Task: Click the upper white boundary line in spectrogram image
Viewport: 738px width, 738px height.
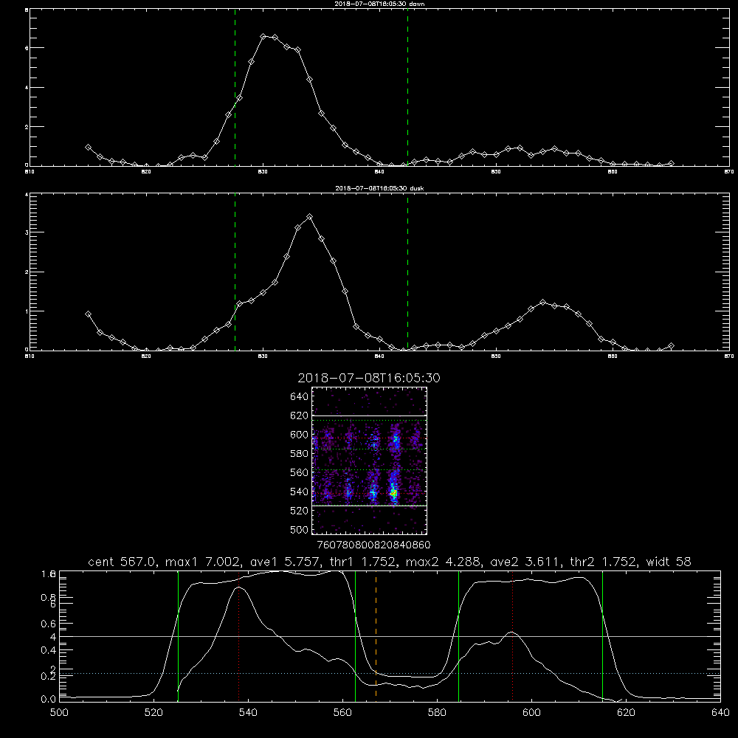Action: point(370,415)
